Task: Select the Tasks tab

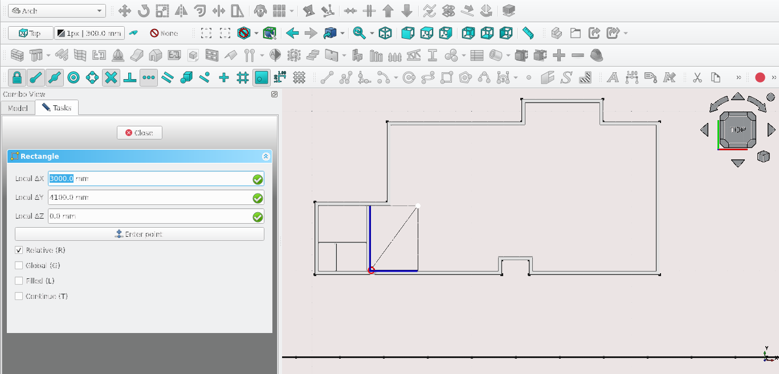Action: click(x=56, y=108)
